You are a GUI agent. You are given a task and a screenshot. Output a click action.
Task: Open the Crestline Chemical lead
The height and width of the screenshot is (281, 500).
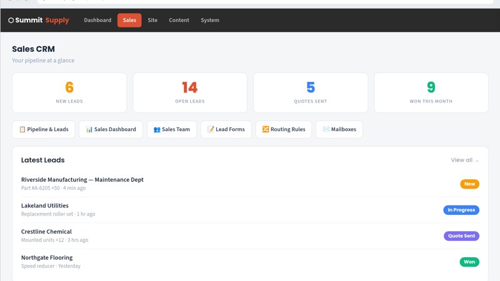[x=250, y=236]
